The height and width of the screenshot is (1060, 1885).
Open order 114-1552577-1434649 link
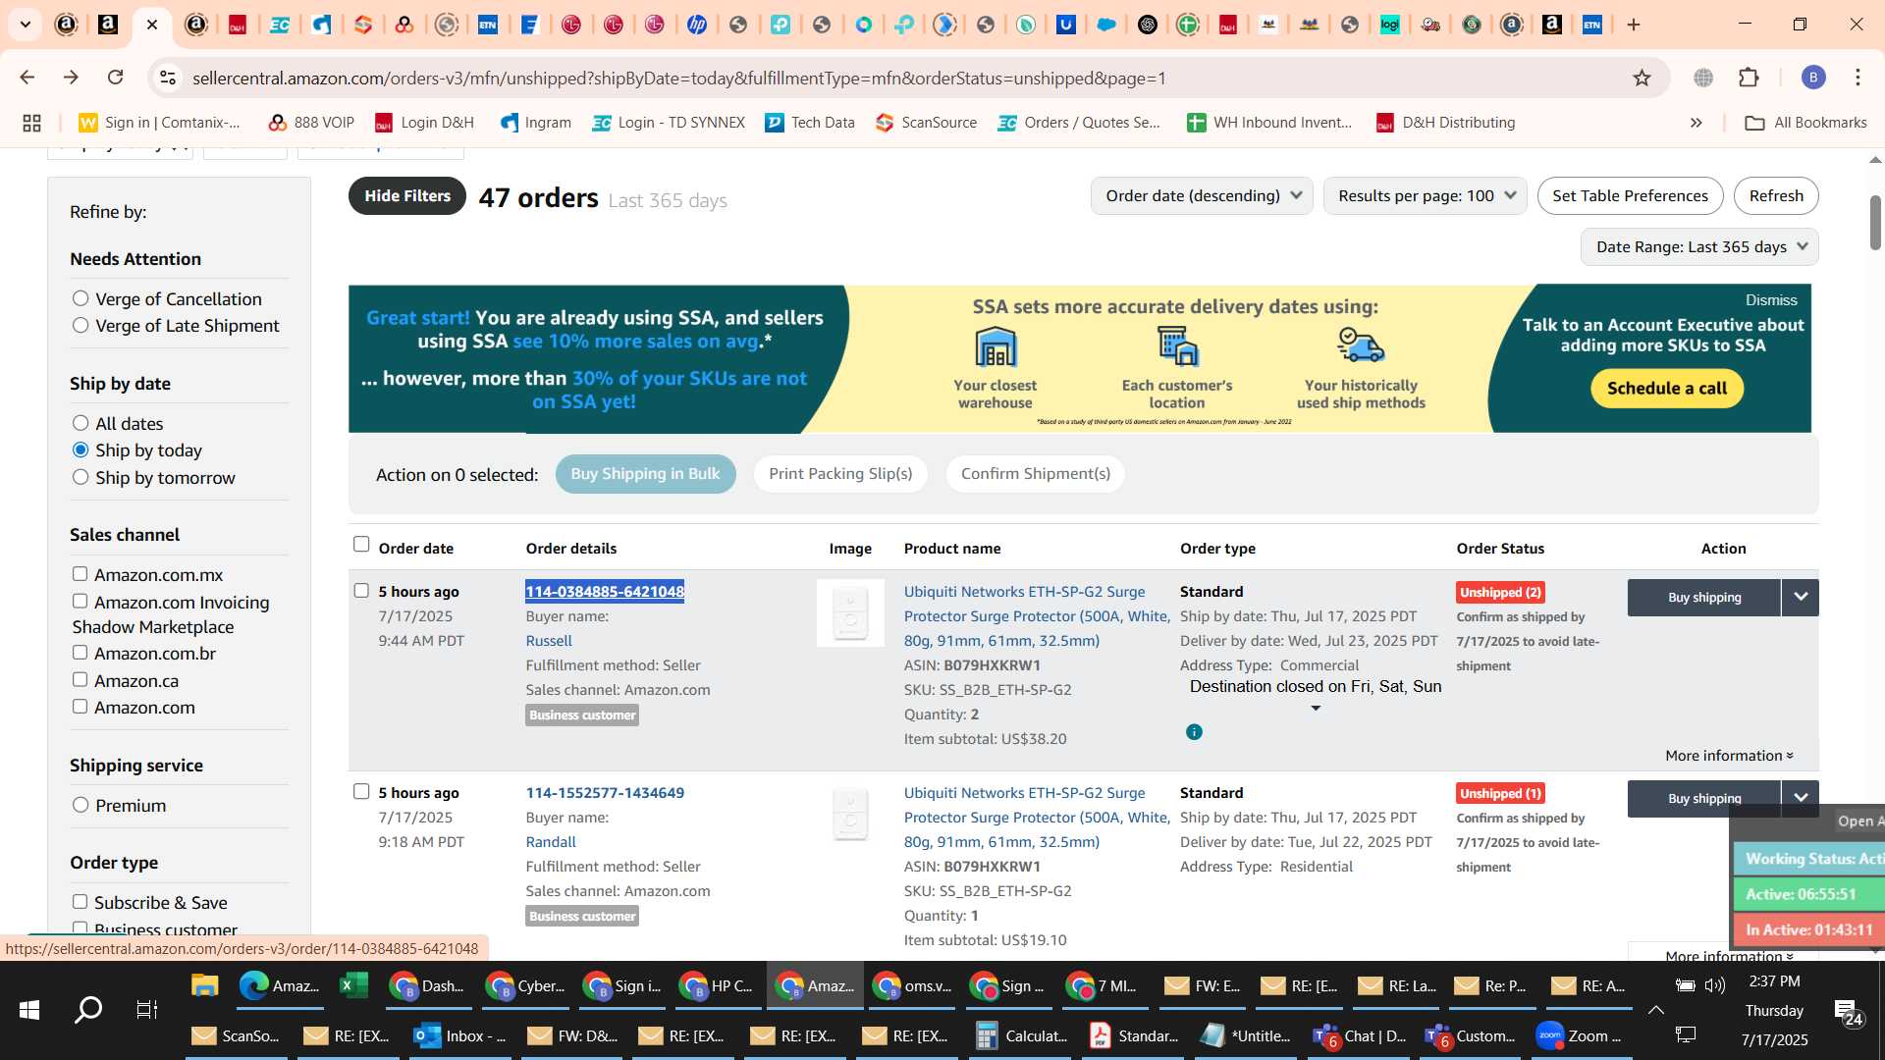point(605,793)
